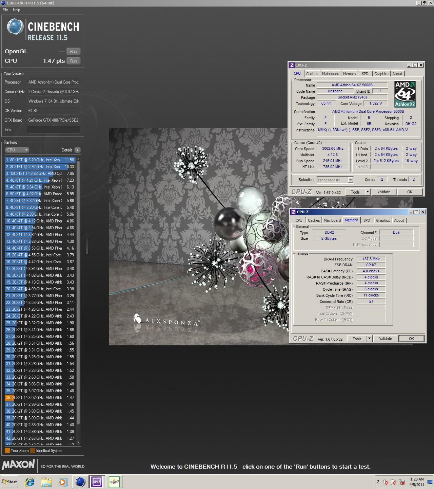Open SPD tab in lower CPU-Z window
Image resolution: width=434 pixels, height=489 pixels.
point(367,220)
